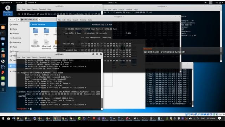Go forward in Files window navigation
Image resolution: width=225 pixels, height=127 pixels.
[14, 19]
